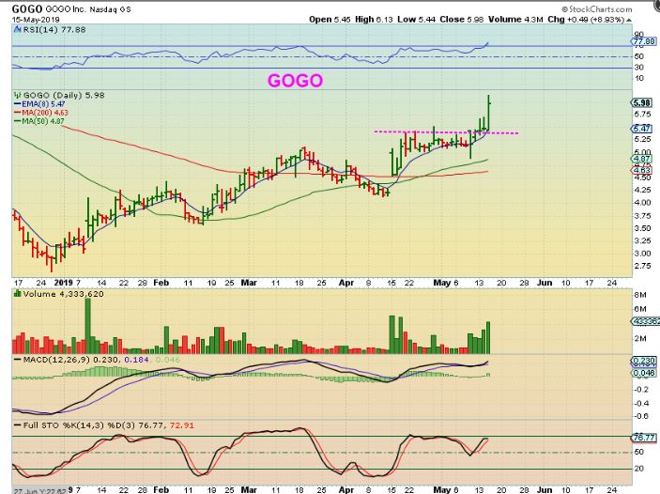Click the price bars icon beside GOGO (Daily)
The image size is (660, 494).
tap(17, 95)
